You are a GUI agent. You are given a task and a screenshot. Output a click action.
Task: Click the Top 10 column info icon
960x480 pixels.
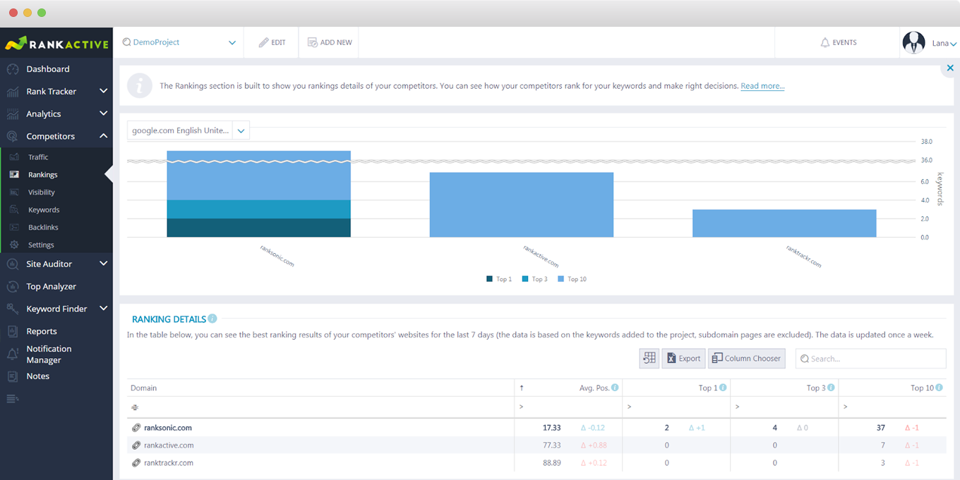point(939,388)
